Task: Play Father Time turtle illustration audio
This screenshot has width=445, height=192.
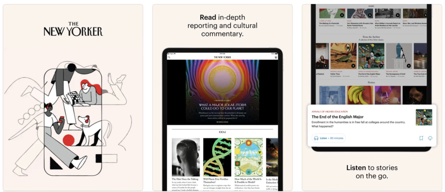Action: pos(353,66)
